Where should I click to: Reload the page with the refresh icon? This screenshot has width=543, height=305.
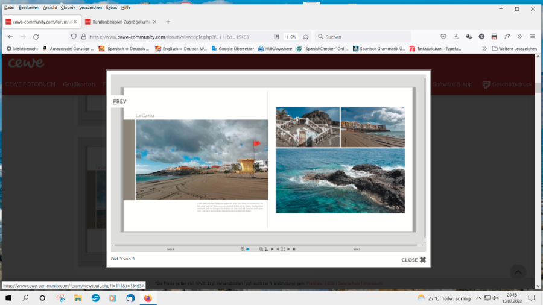tap(36, 37)
